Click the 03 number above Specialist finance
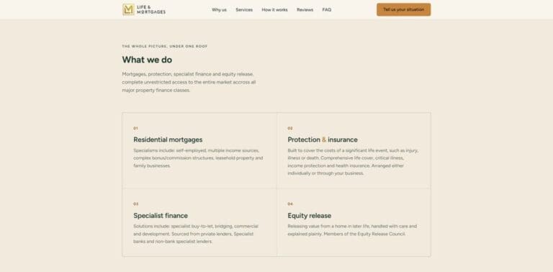The image size is (553, 272). (136, 204)
